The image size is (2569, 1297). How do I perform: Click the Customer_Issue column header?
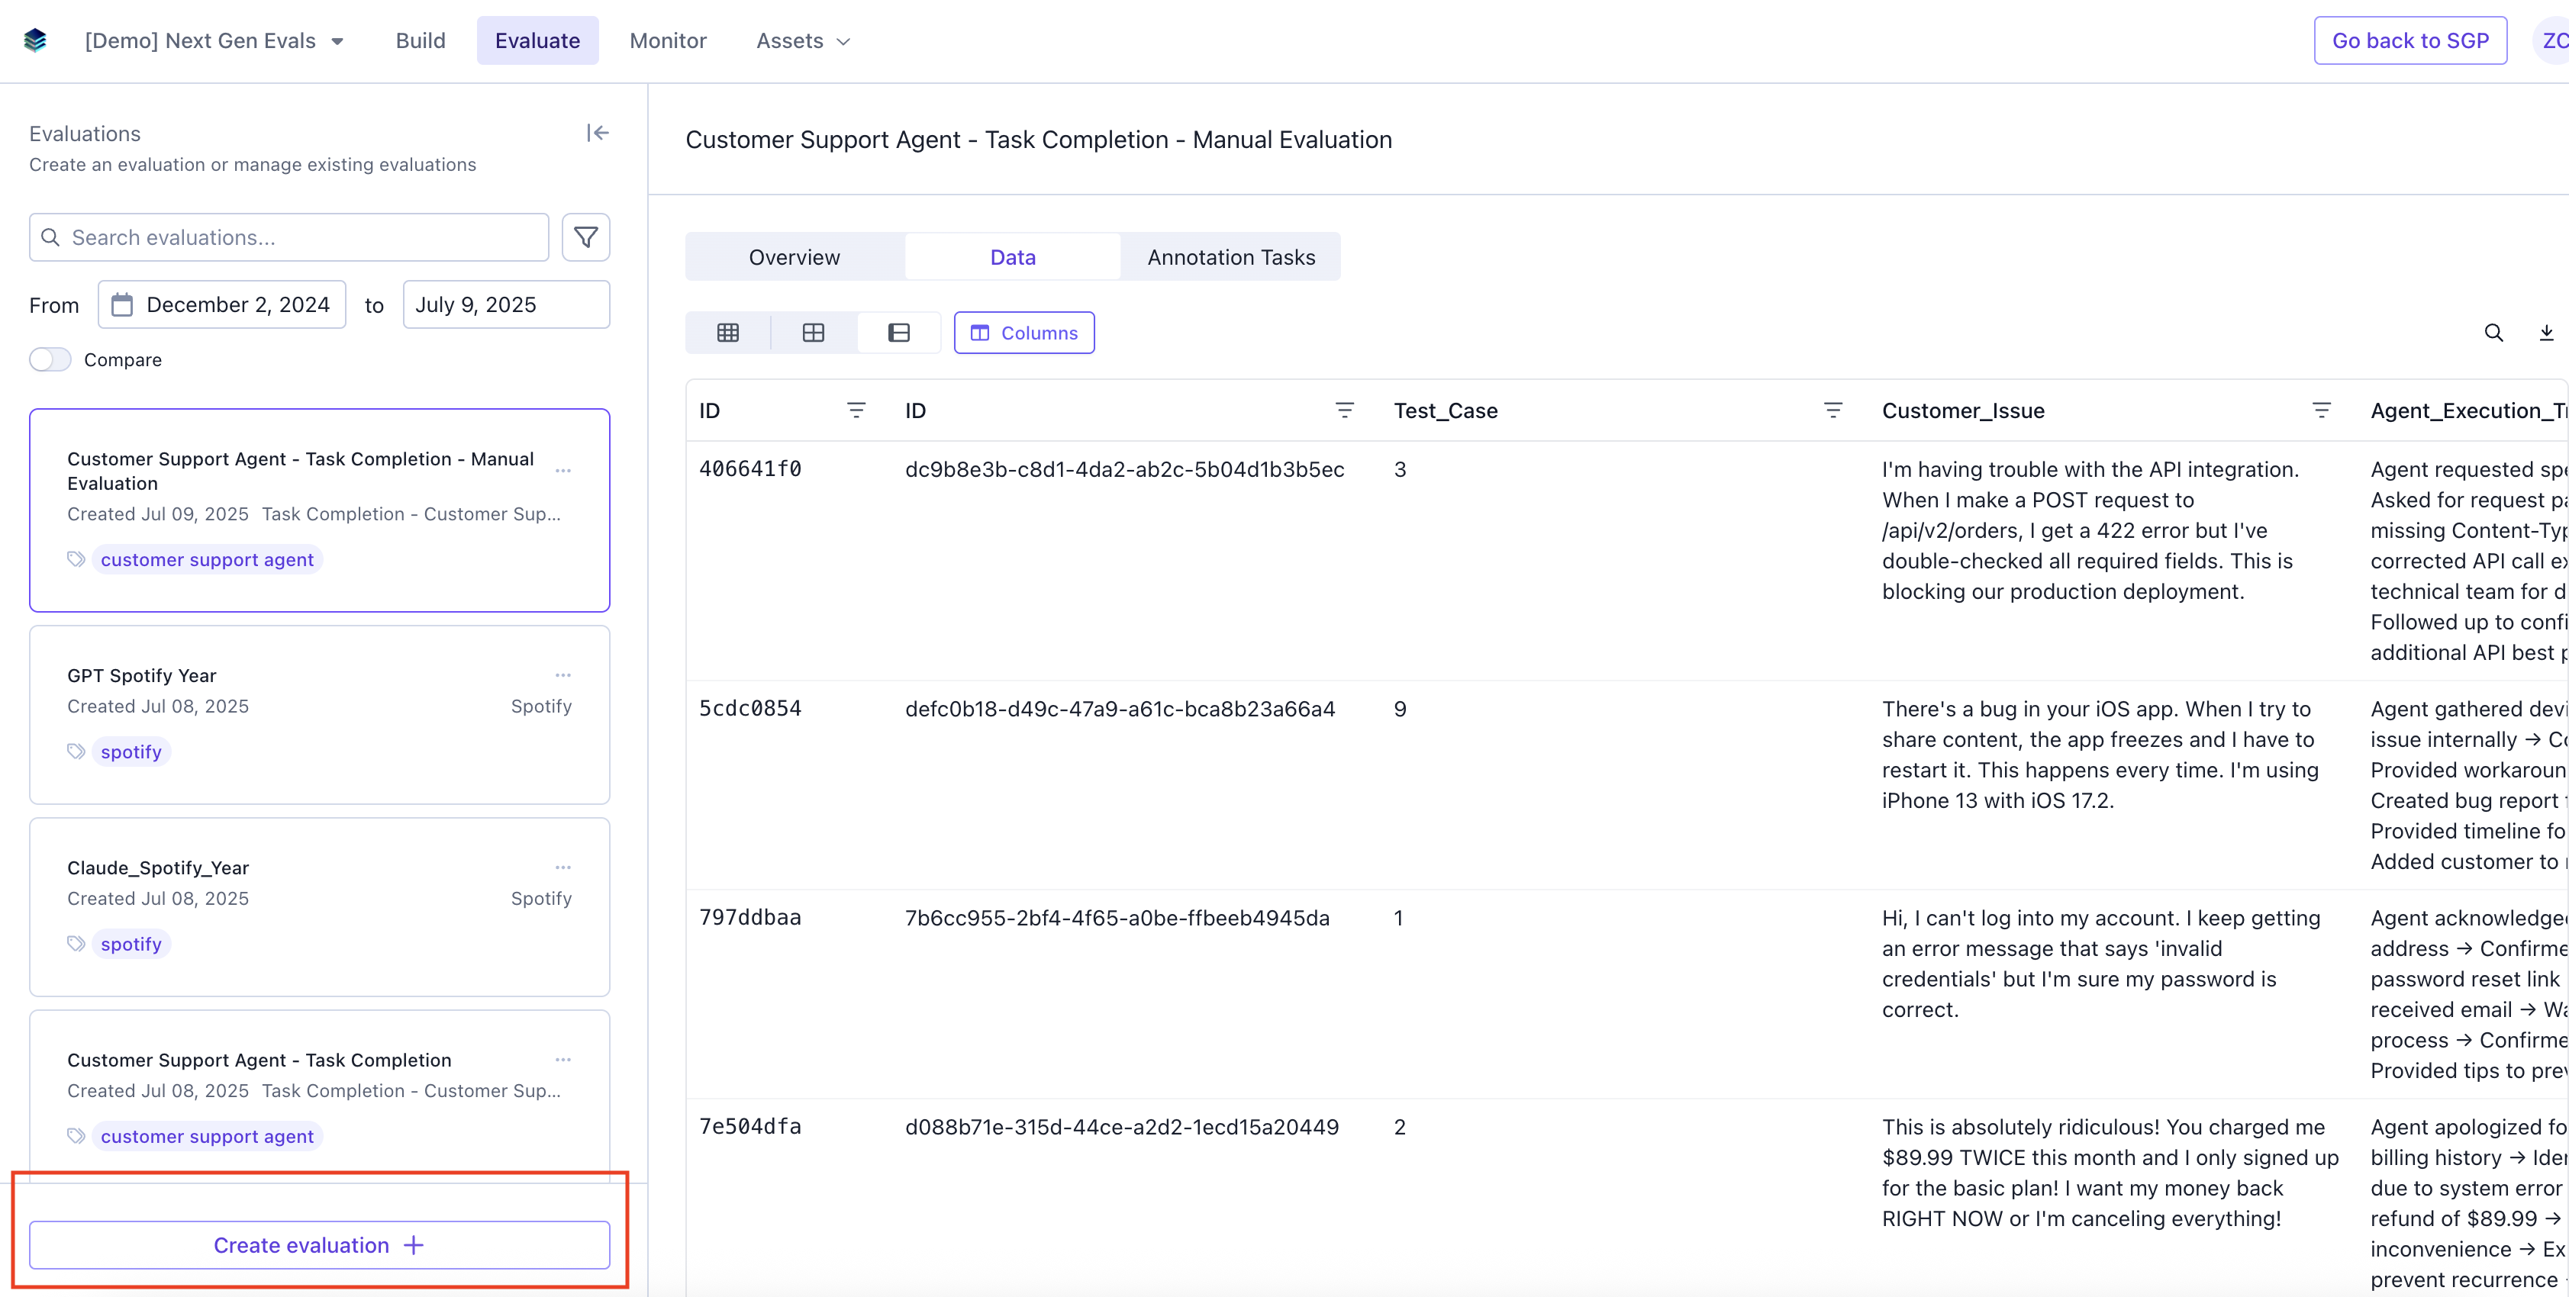(x=1964, y=410)
